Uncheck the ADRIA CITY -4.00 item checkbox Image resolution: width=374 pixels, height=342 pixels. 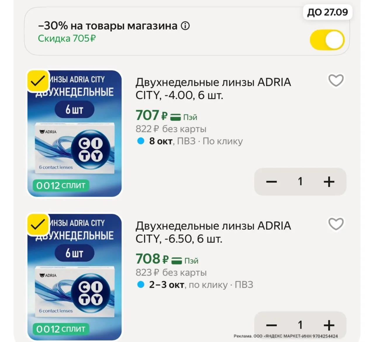pyautogui.click(x=38, y=81)
